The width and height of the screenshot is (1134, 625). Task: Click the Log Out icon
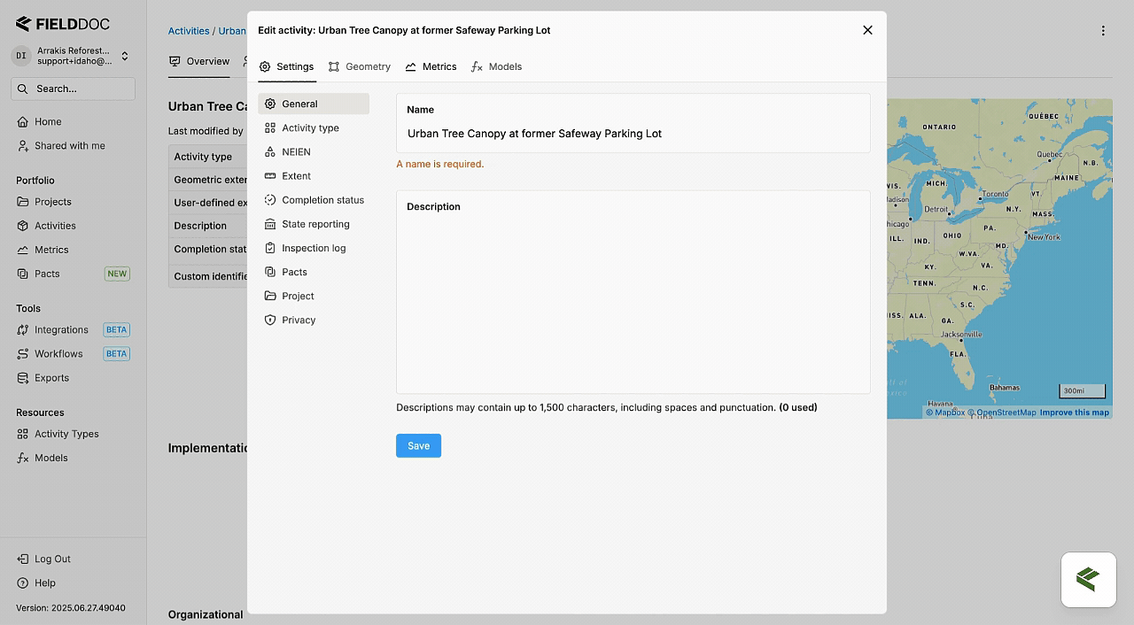[23, 559]
